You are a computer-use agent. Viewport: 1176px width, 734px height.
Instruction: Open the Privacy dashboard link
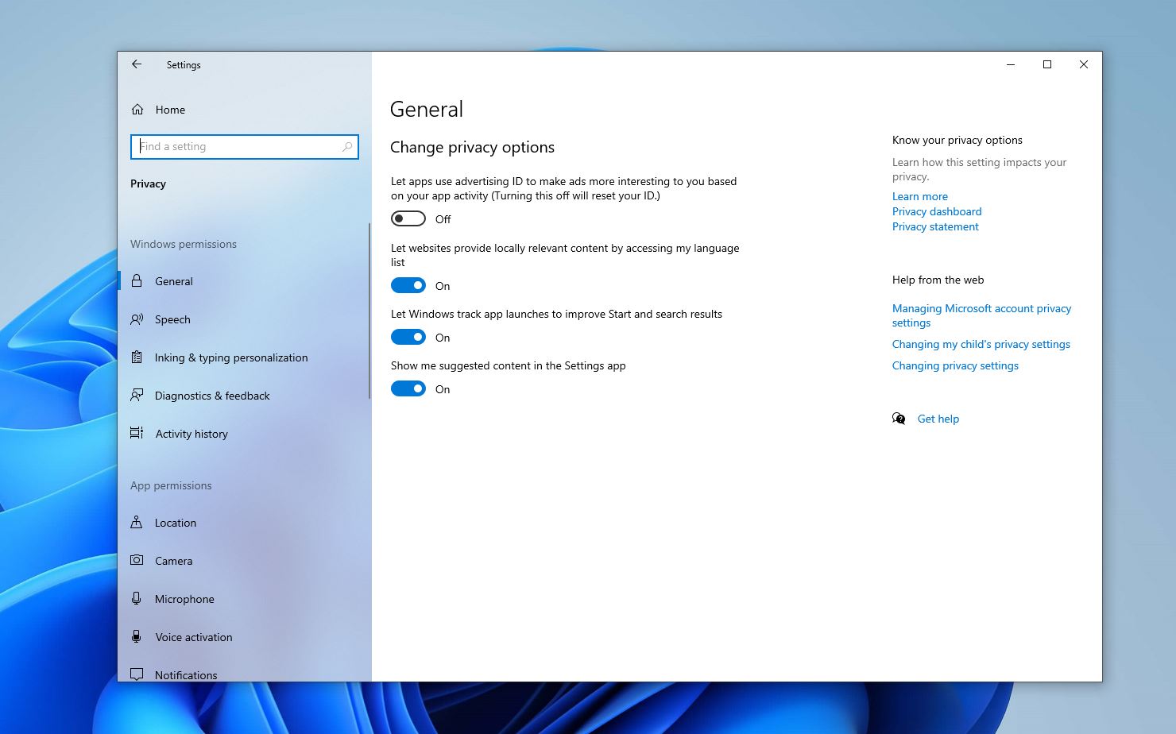936,211
